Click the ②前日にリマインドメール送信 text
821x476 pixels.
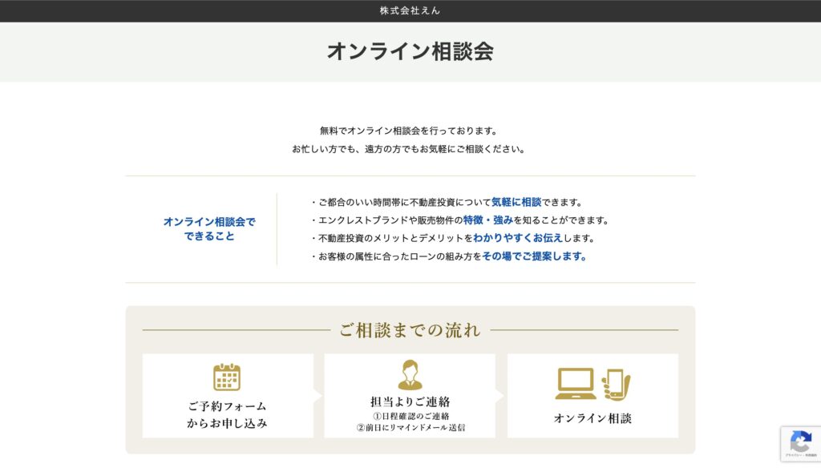(x=410, y=428)
